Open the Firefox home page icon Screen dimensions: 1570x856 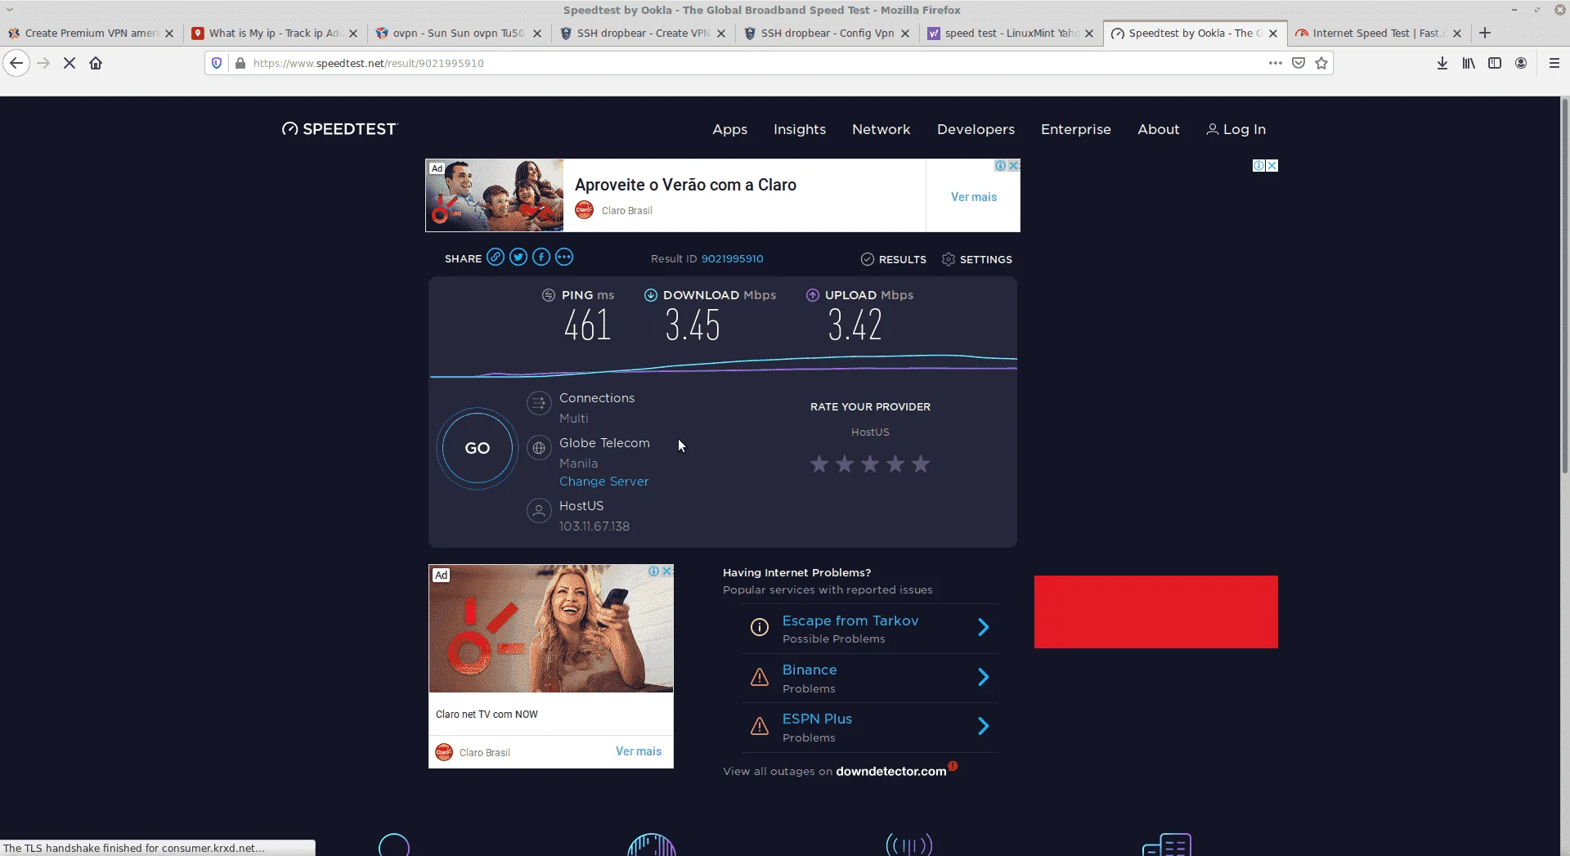click(96, 63)
